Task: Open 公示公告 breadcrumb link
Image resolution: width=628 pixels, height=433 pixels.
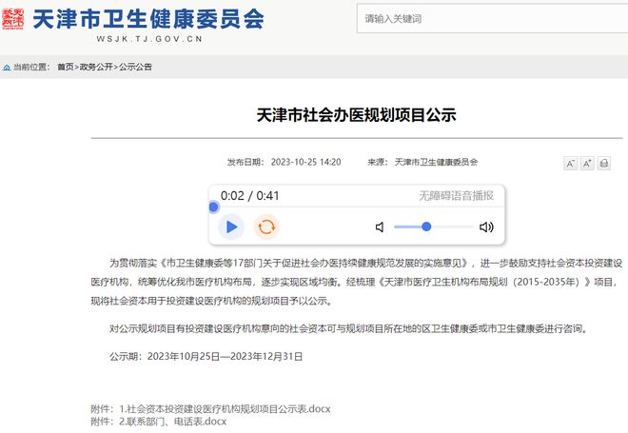Action: coord(135,67)
